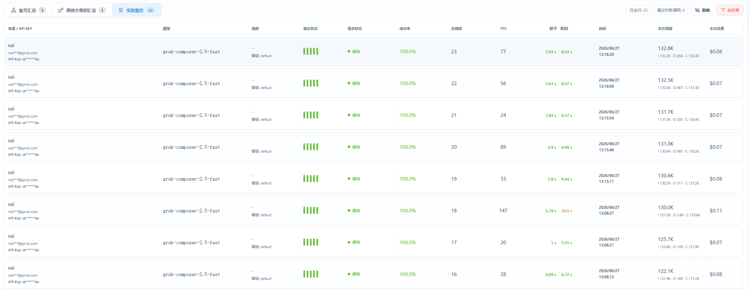The image size is (749, 289).
Task: Click the 成功率 column header
Action: (x=405, y=29)
